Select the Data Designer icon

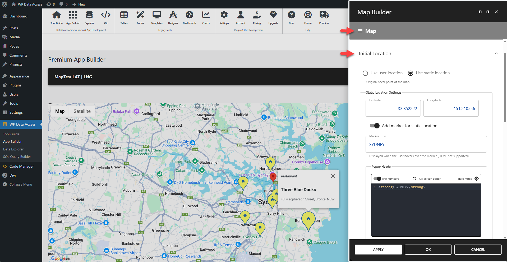(x=173, y=17)
